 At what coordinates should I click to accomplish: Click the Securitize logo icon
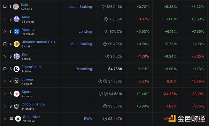(x=18, y=119)
